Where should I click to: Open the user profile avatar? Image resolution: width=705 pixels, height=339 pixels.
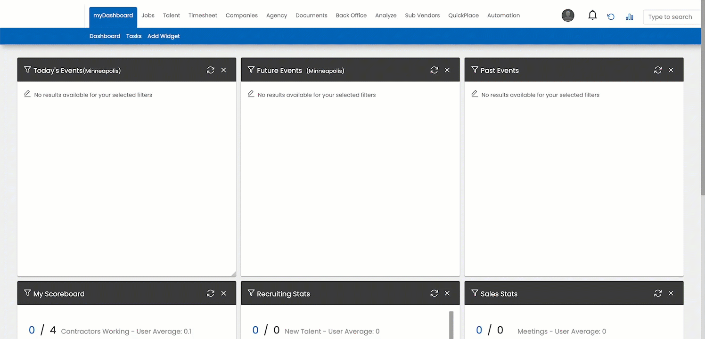pyautogui.click(x=568, y=16)
